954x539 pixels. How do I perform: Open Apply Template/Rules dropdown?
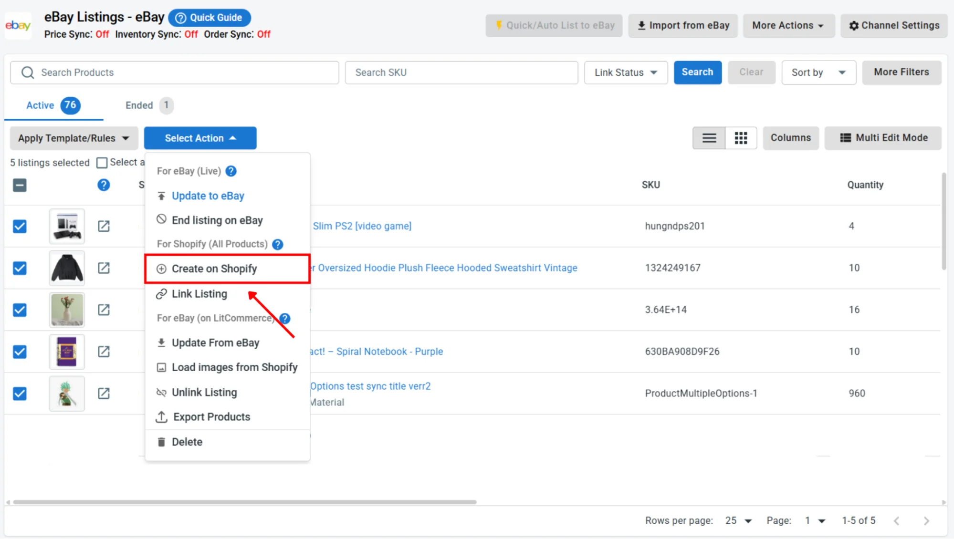(74, 138)
